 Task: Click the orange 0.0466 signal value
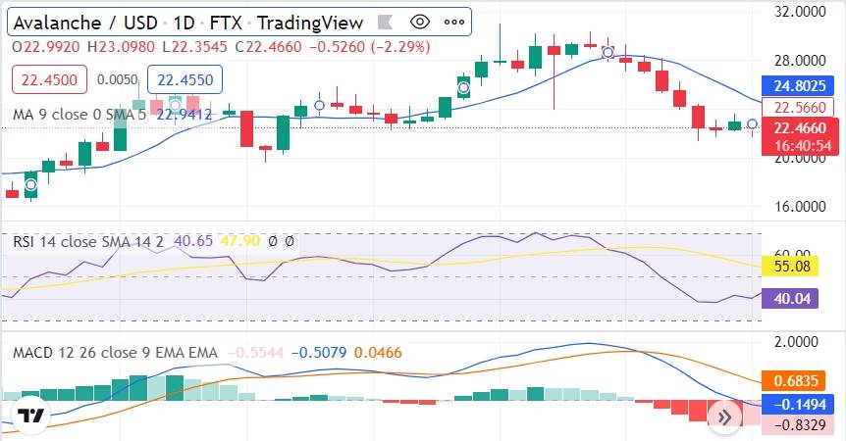pyautogui.click(x=378, y=353)
